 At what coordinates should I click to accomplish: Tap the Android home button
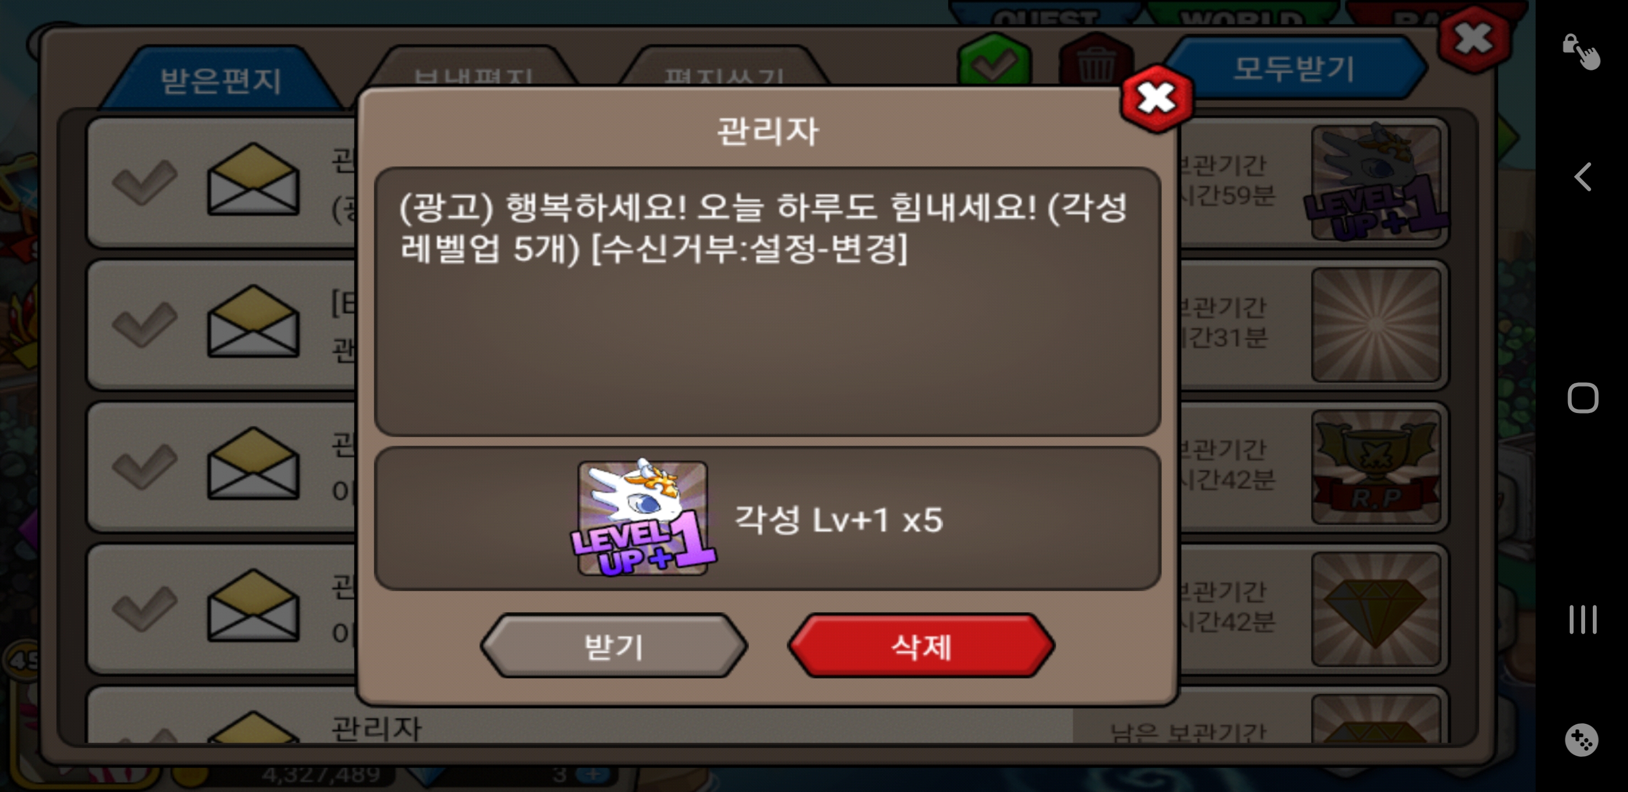(x=1582, y=398)
